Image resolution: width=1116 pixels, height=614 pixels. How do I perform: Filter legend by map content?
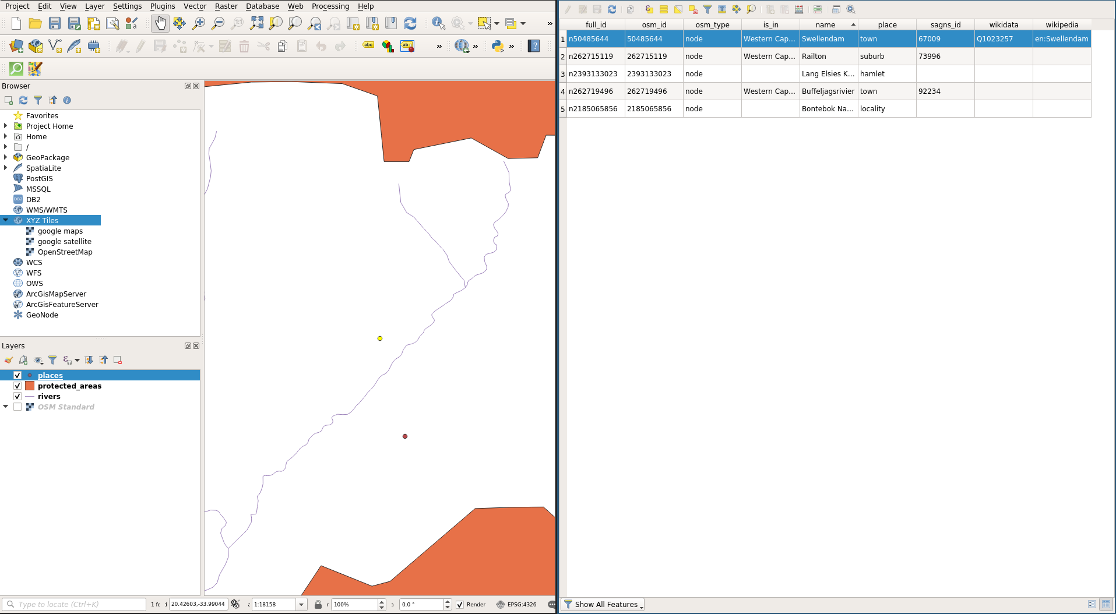pos(52,360)
